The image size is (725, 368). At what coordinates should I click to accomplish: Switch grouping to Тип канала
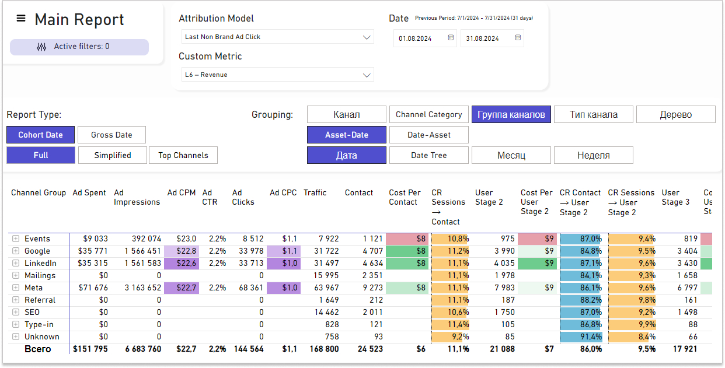[x=593, y=114]
